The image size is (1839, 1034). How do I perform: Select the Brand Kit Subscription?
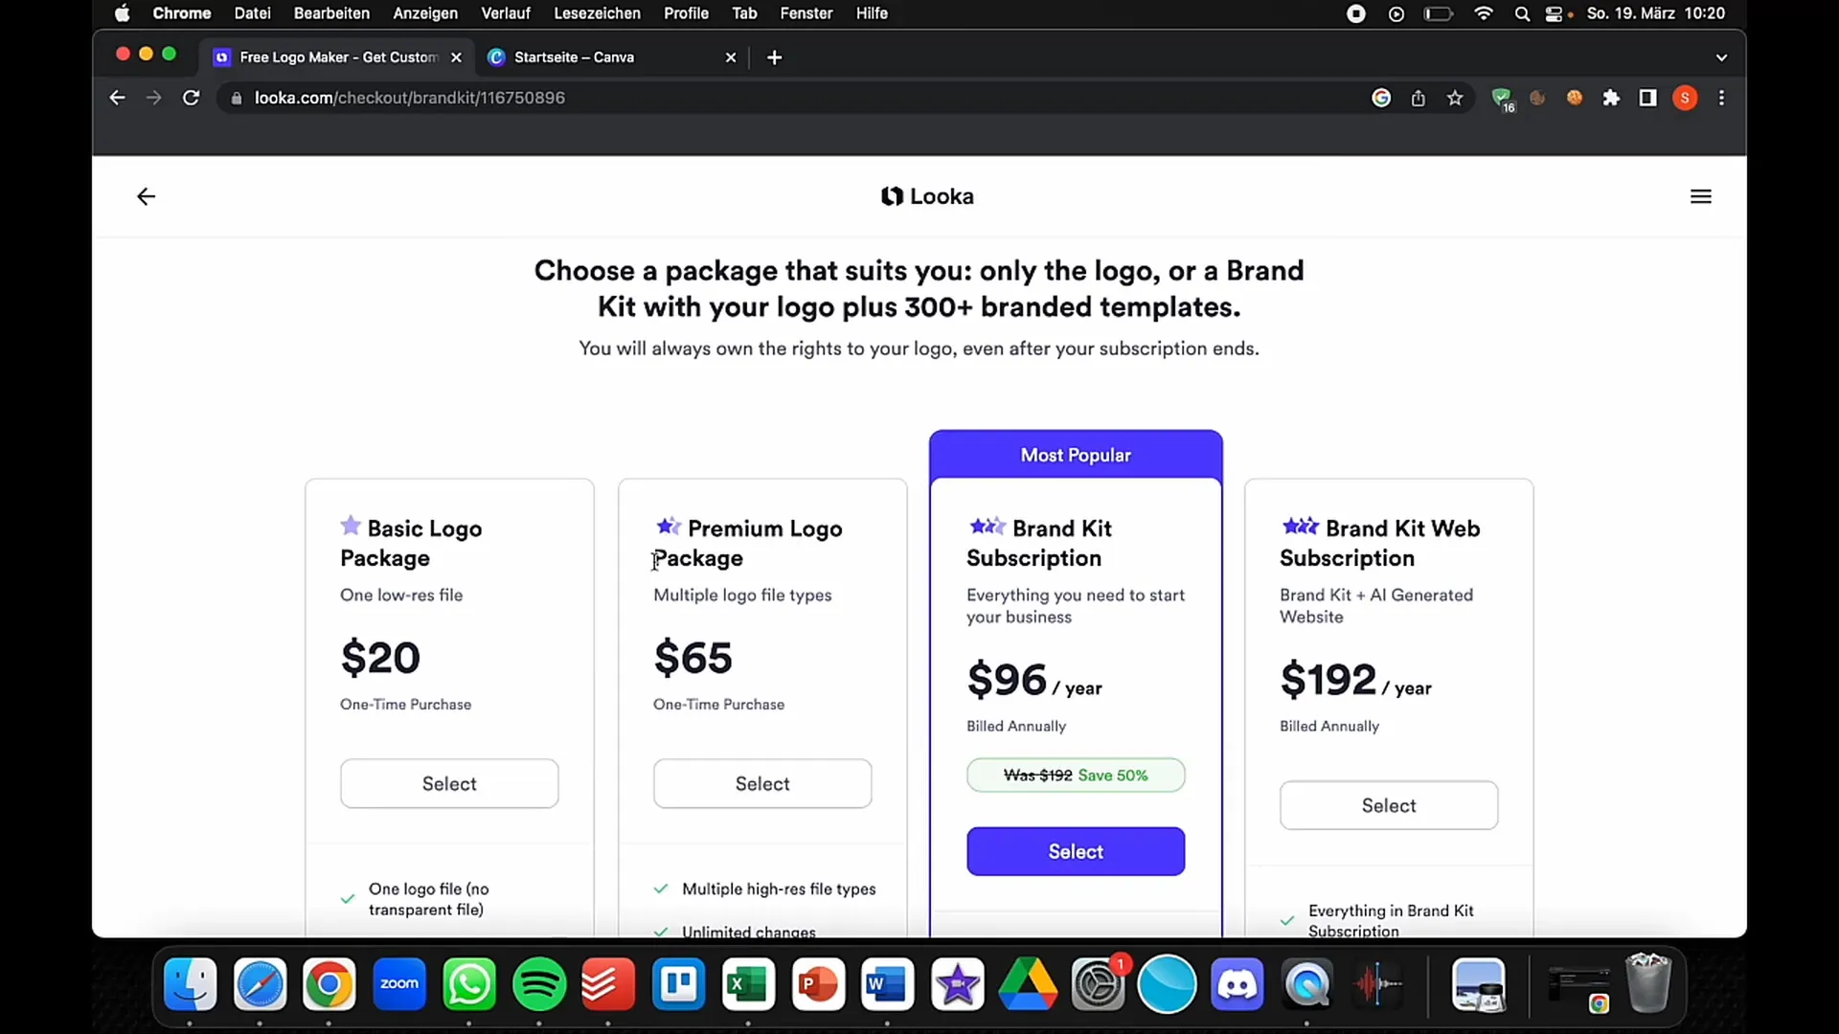[1077, 851]
